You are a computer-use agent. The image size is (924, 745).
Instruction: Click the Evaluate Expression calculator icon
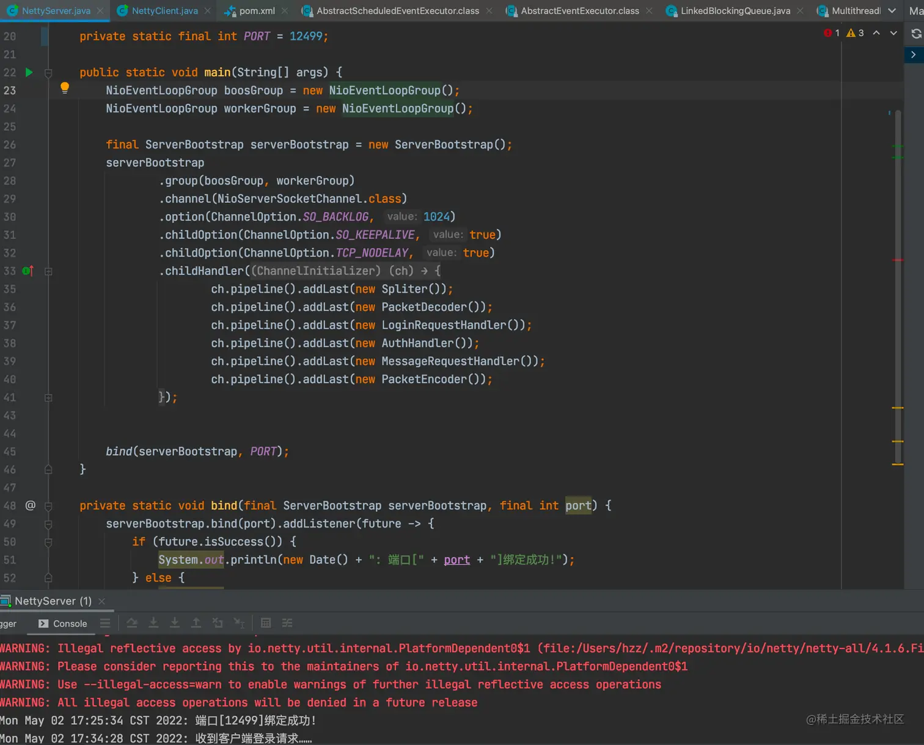(x=266, y=623)
